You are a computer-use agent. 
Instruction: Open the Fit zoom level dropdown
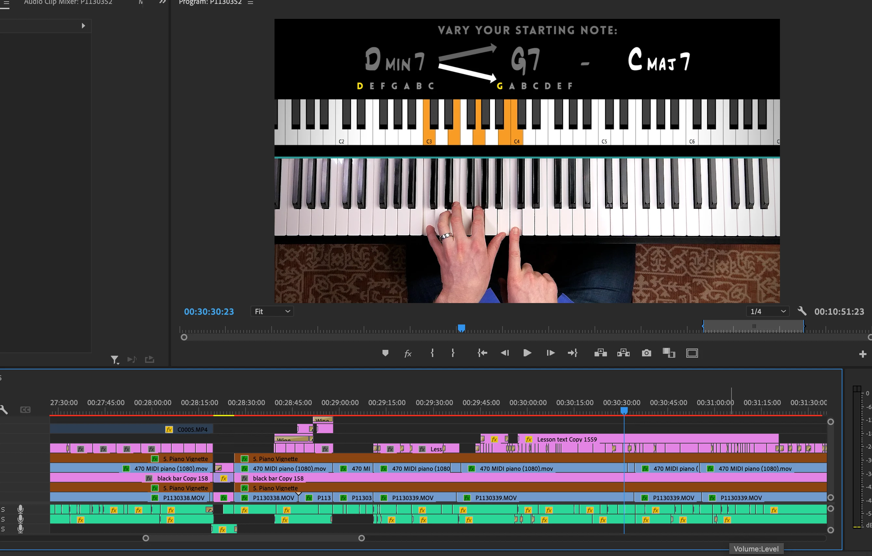272,311
